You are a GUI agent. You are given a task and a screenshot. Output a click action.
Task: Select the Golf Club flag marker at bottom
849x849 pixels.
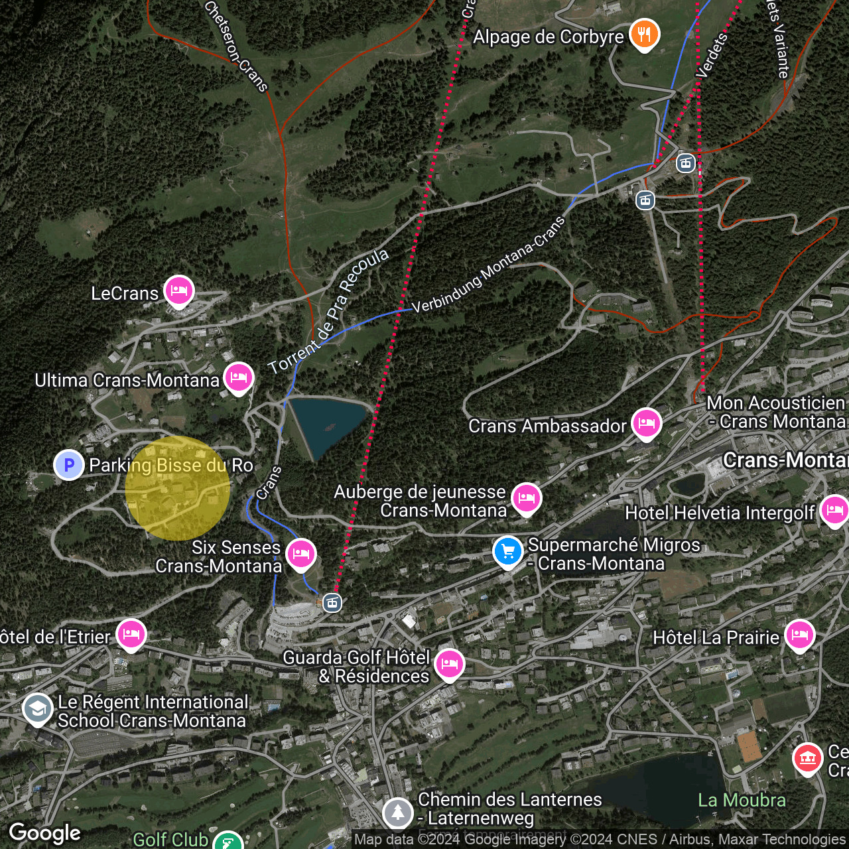(227, 841)
